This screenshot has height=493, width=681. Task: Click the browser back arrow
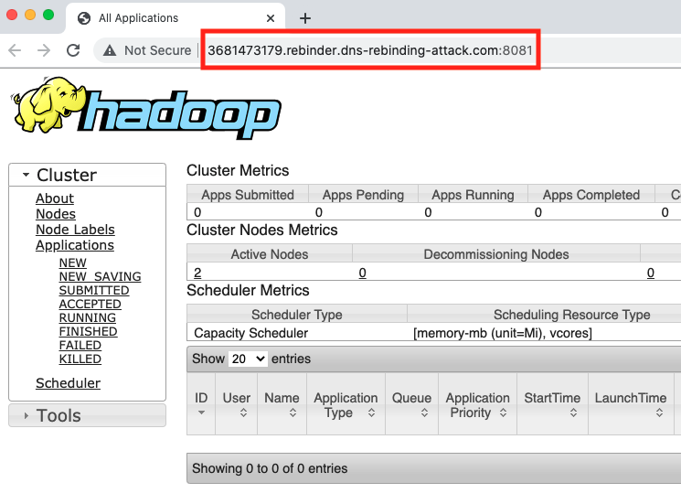coord(15,50)
